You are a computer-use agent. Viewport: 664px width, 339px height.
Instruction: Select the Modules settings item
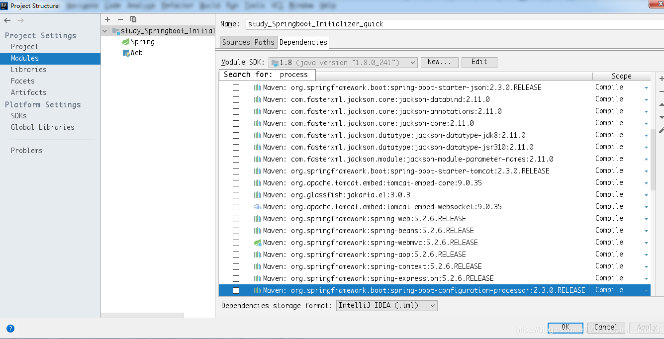(x=50, y=58)
